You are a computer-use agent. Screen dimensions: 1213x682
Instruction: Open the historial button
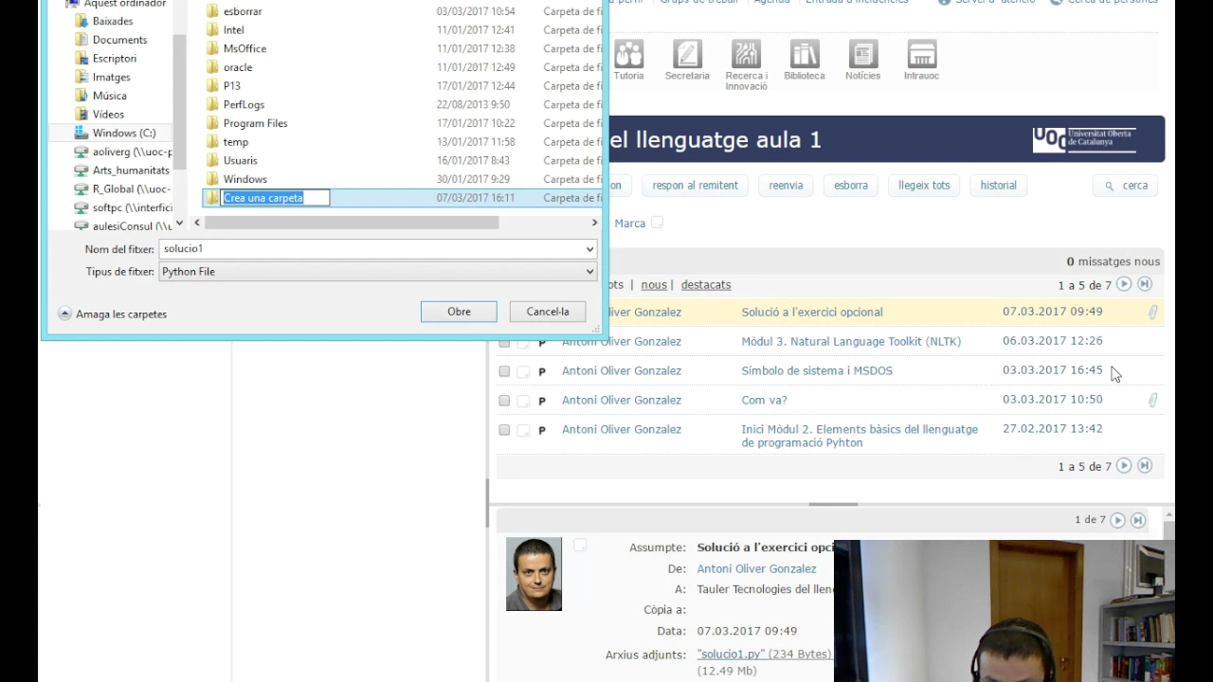(x=998, y=186)
